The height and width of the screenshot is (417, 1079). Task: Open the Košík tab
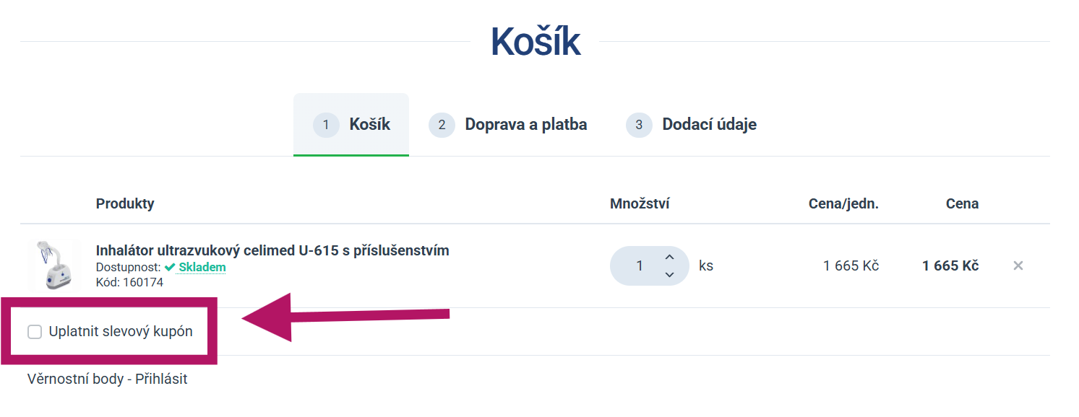[x=351, y=125]
